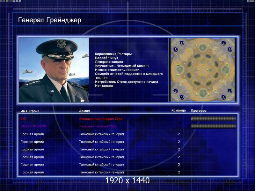Click the 'Лазерная защита' line

[x=109, y=62]
